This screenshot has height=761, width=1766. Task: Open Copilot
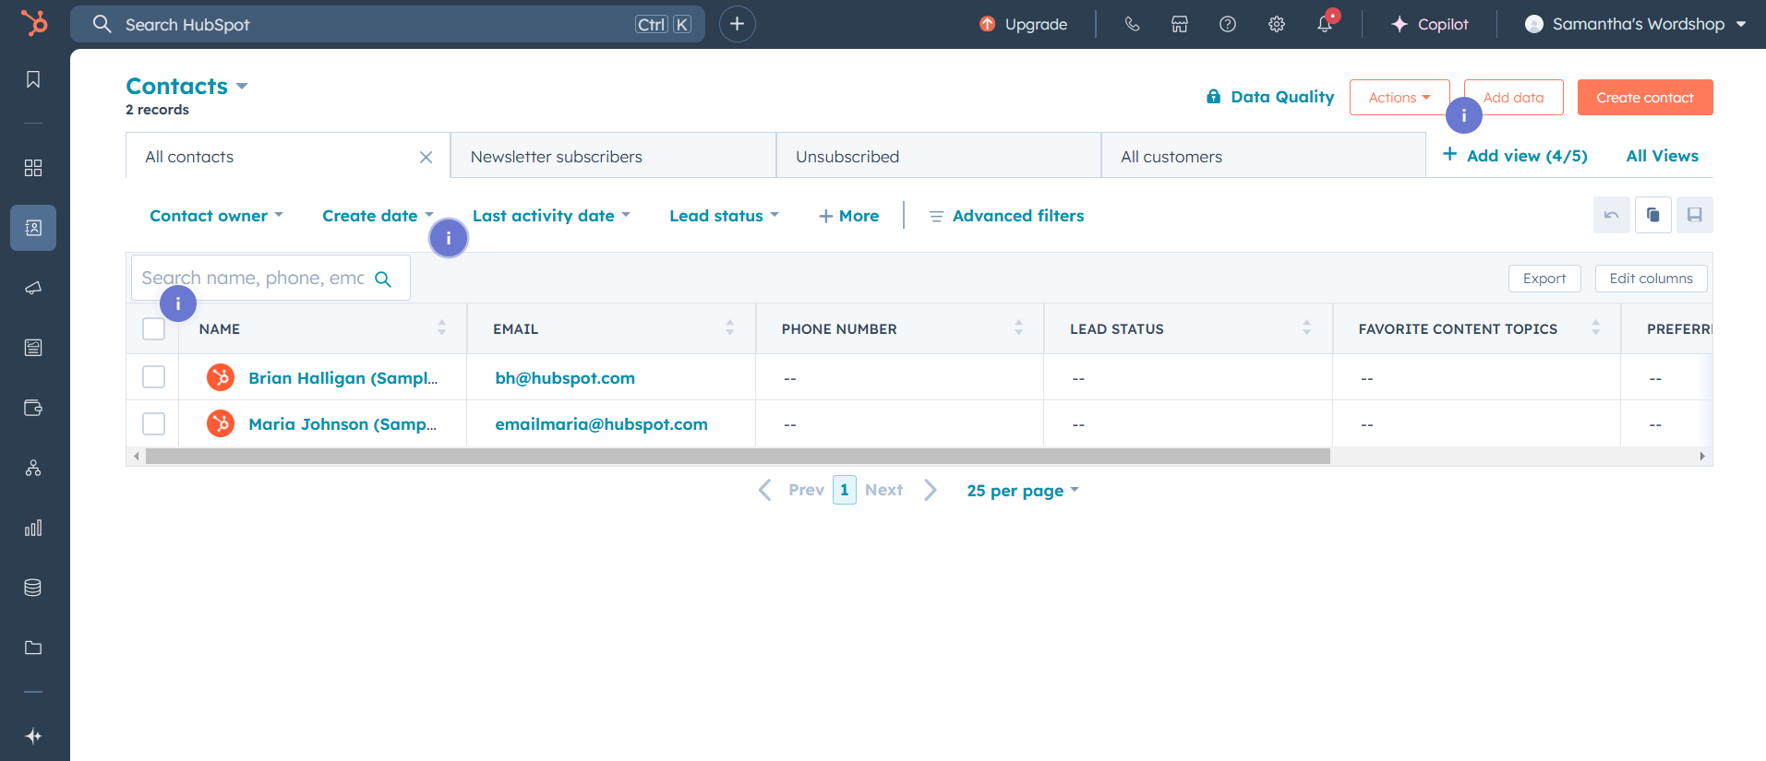tap(1430, 24)
